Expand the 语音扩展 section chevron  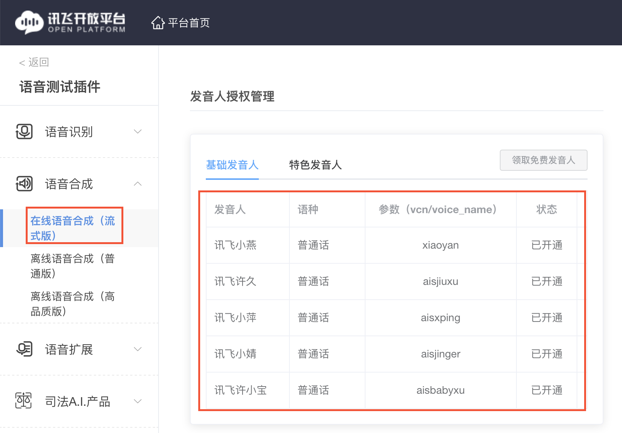138,349
